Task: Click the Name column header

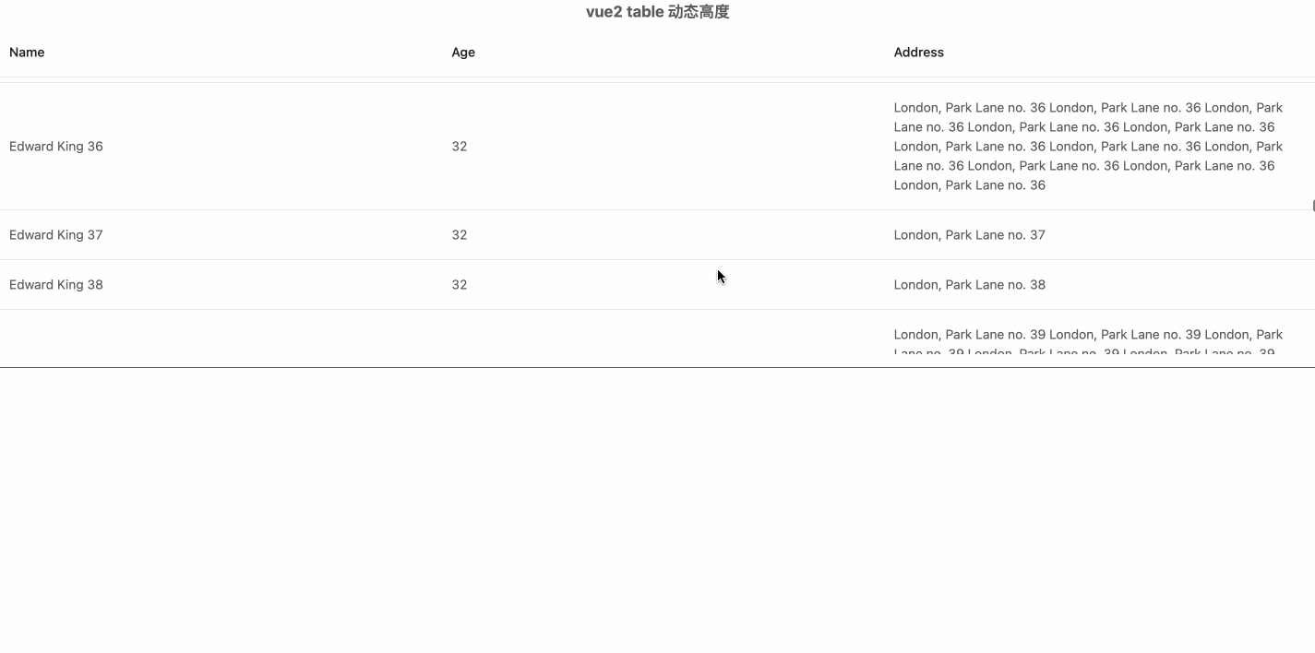Action: pos(27,53)
